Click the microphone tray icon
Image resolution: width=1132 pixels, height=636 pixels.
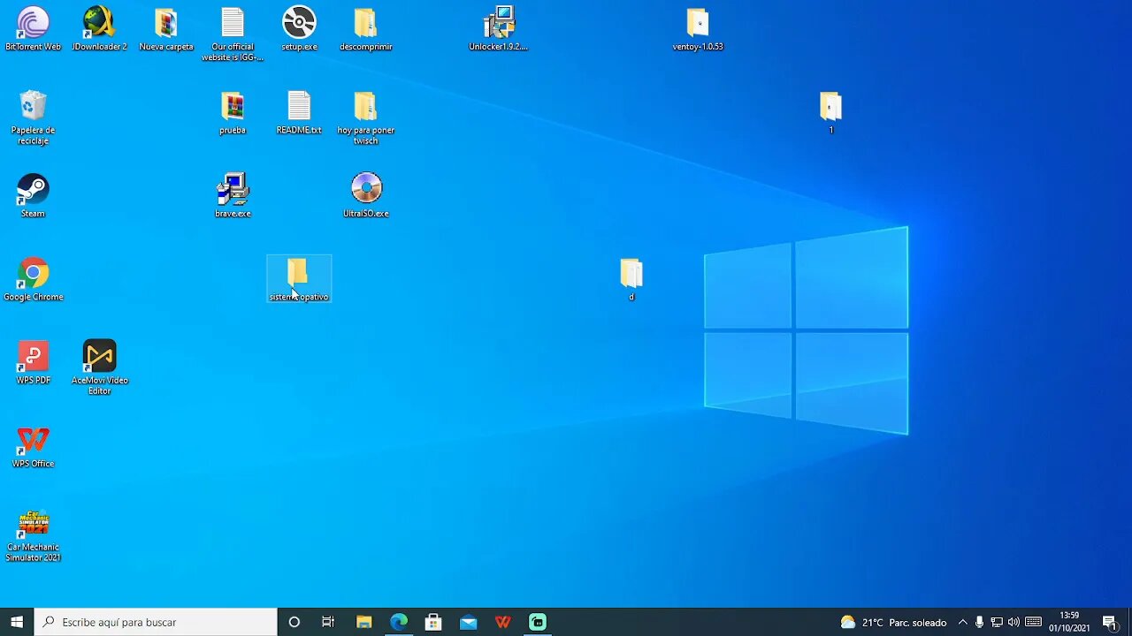[x=979, y=622]
